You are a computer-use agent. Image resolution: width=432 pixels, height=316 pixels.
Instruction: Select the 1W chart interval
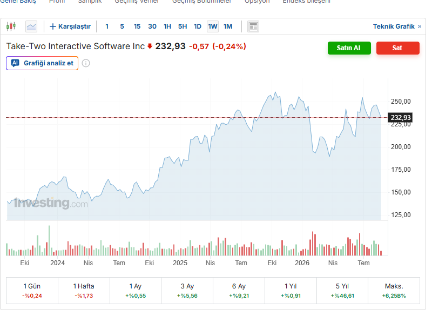213,26
